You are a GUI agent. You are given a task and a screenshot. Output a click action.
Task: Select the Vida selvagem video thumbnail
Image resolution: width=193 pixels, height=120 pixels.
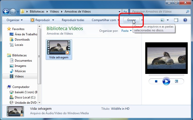(x=59, y=49)
